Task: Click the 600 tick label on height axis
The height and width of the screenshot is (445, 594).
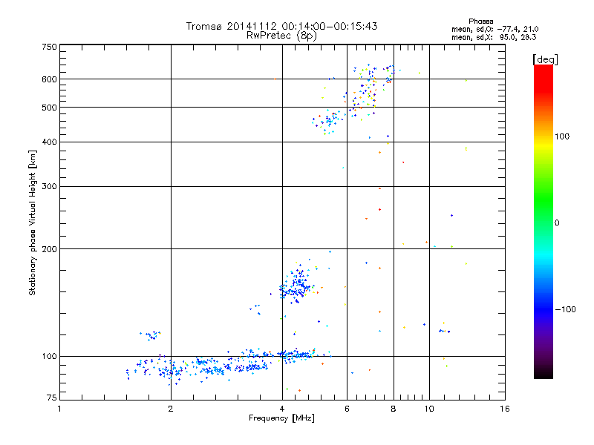Action: click(49, 79)
